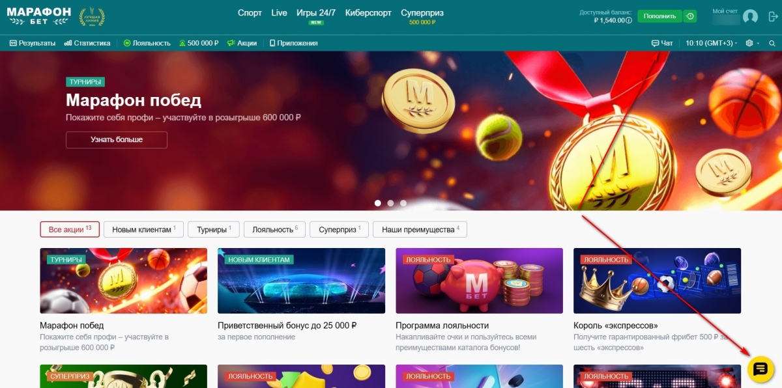Viewport: 782px width, 388px height.
Task: Select second carousel dot on banner
Action: coord(390,203)
